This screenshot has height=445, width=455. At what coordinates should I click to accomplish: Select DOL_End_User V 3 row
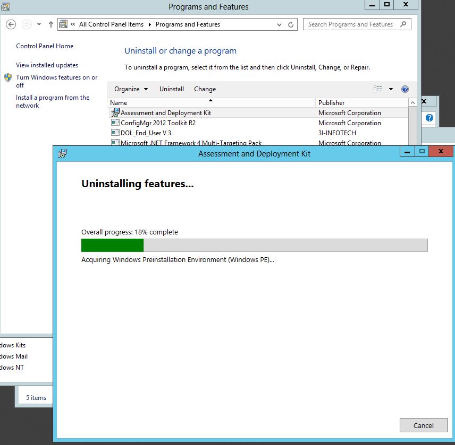click(258, 133)
